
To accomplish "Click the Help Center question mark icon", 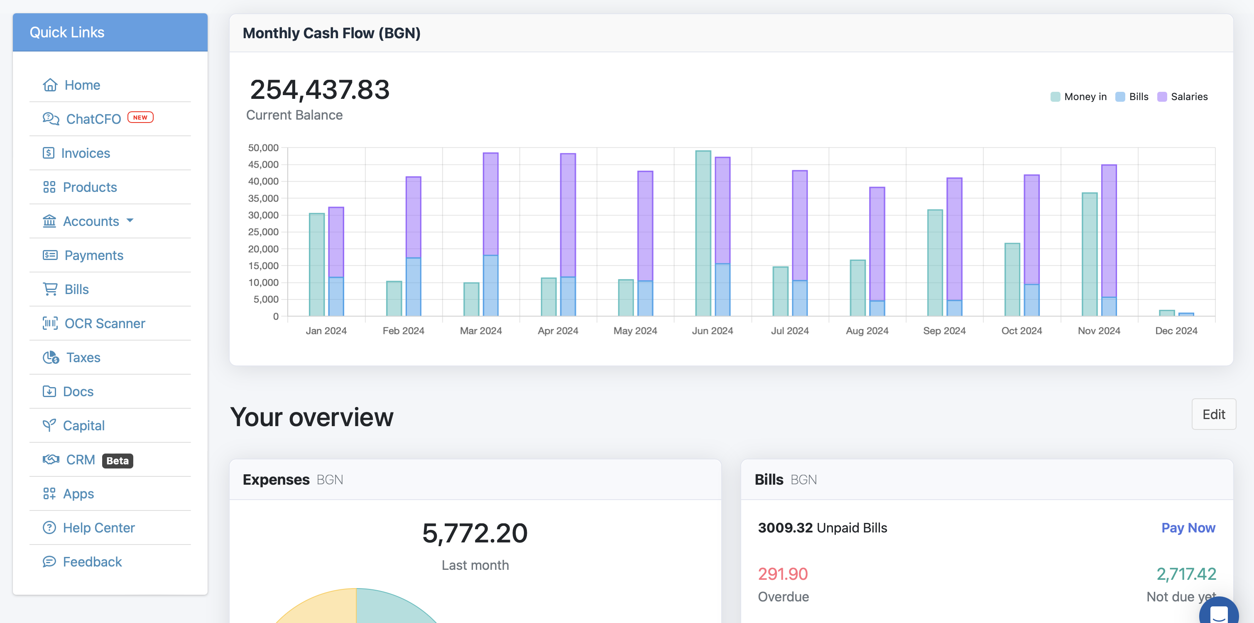I will [x=49, y=527].
